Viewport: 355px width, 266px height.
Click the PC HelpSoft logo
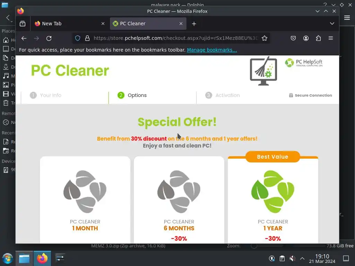tap(304, 63)
